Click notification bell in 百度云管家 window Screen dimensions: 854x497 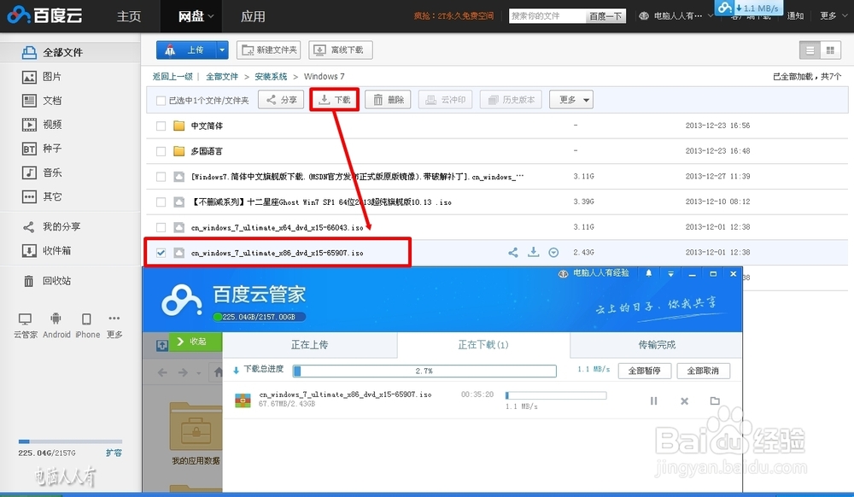649,273
